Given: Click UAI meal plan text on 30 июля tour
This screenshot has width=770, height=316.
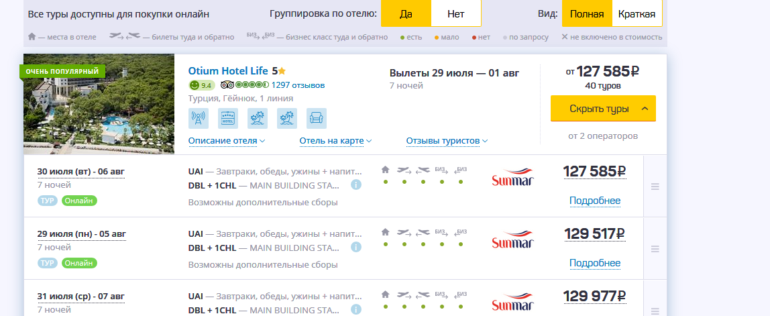Looking at the screenshot, I should click(275, 172).
